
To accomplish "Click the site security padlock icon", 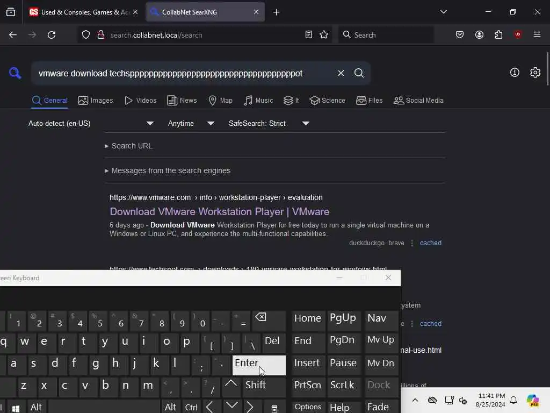I will pos(101,35).
